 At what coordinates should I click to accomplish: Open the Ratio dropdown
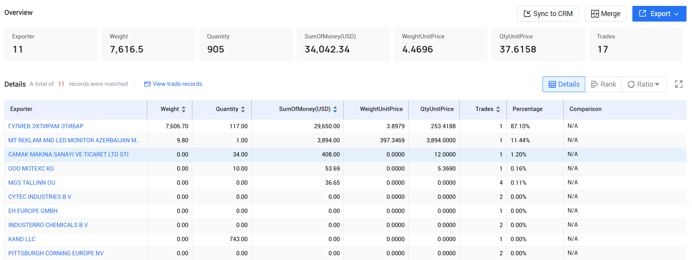pos(644,84)
